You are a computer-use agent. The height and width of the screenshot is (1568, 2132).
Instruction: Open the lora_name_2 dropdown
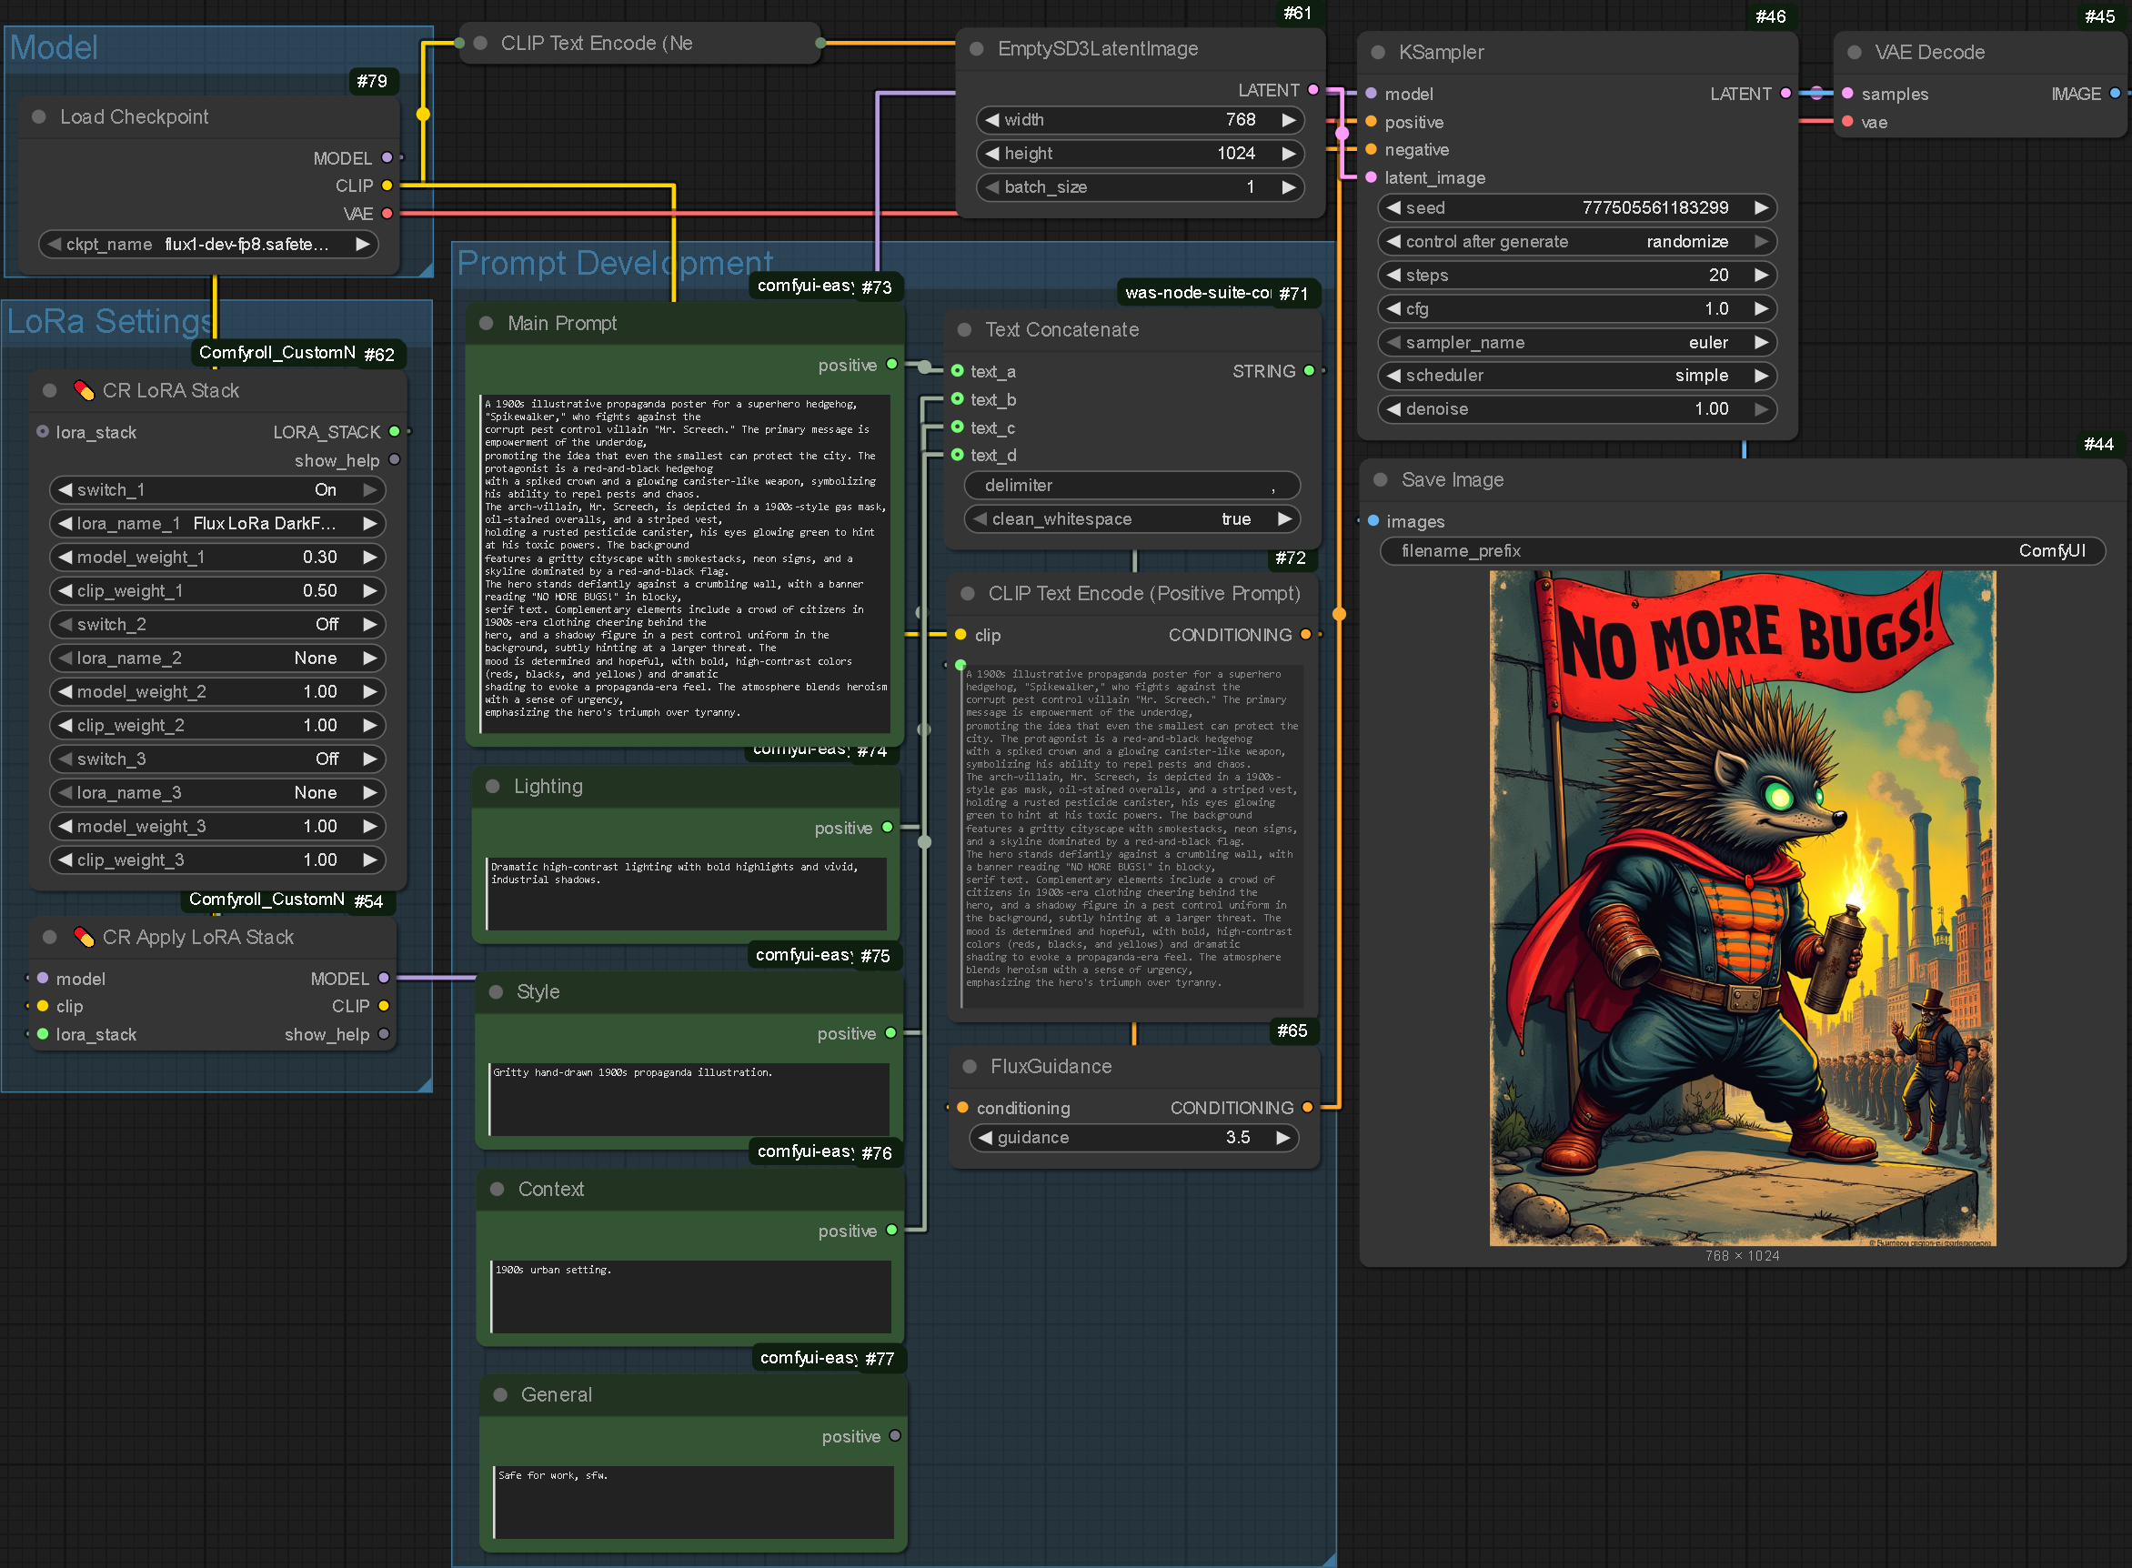[217, 658]
